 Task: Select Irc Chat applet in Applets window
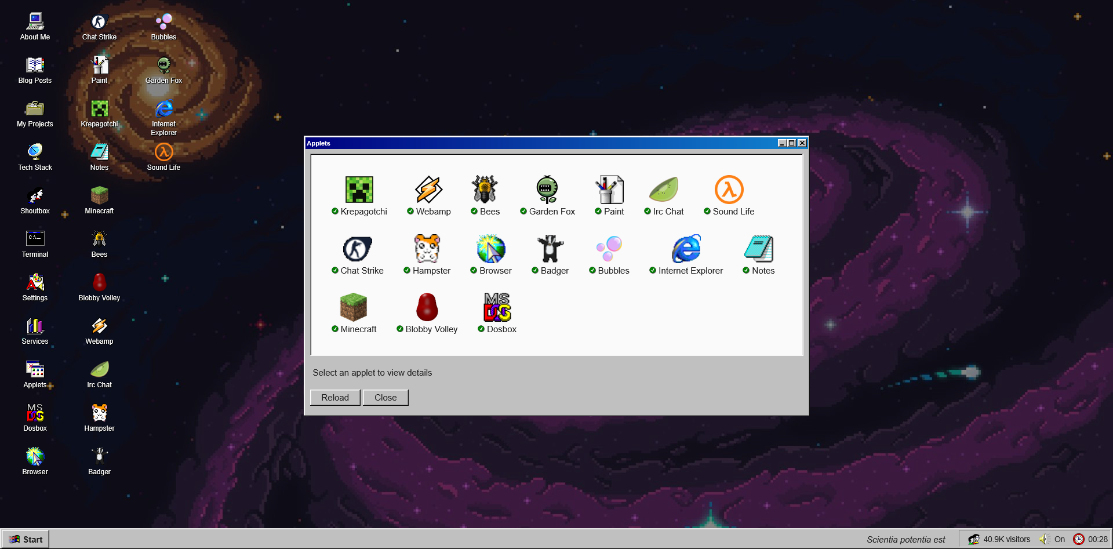click(x=664, y=196)
